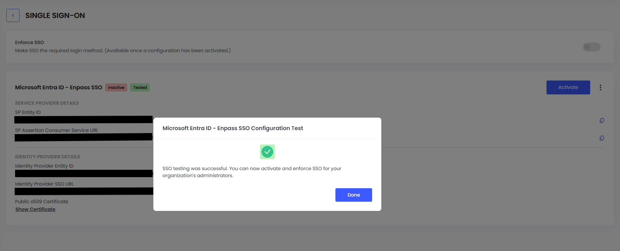Click the Identity Provider SSO URL label
Image resolution: width=620 pixels, height=251 pixels.
(44, 184)
